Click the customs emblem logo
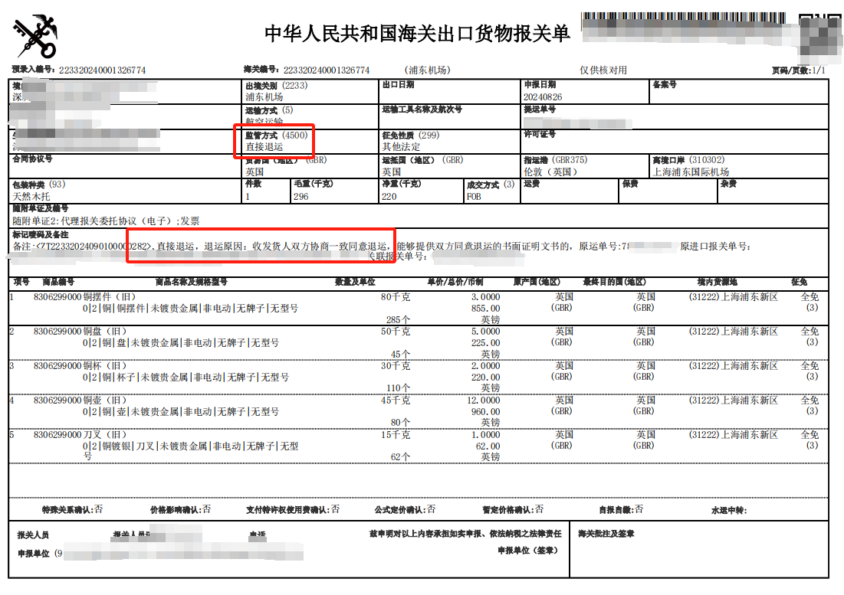The width and height of the screenshot is (844, 595). click(35, 37)
